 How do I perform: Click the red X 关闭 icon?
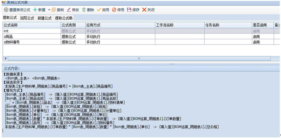pos(144,10)
